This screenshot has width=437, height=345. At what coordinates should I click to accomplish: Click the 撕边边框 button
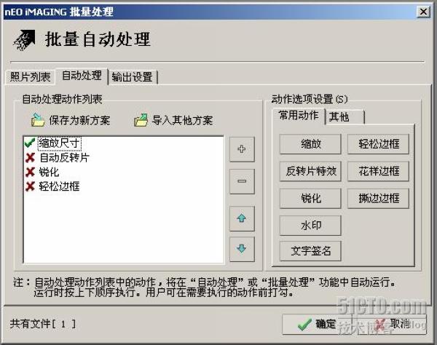point(379,199)
